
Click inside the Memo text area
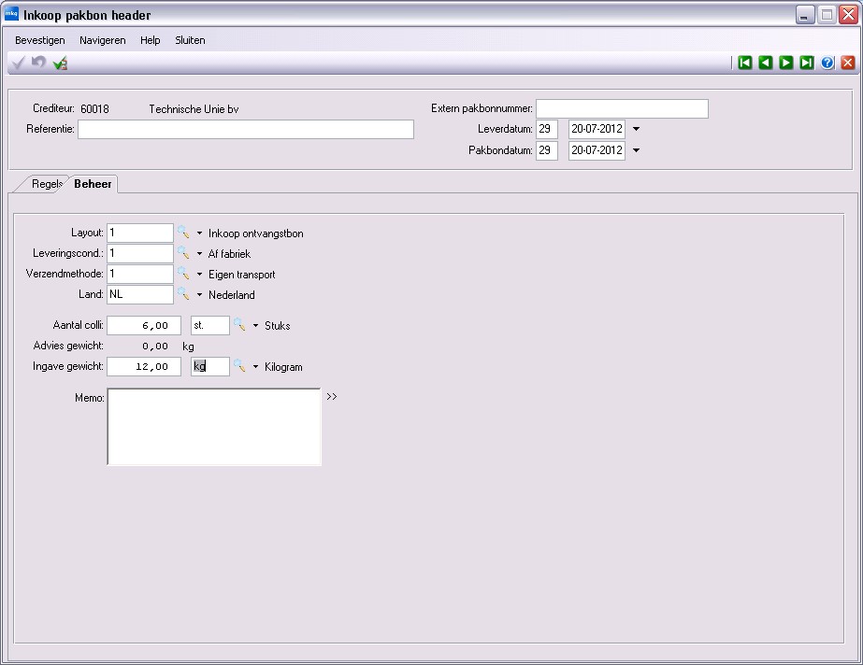[214, 427]
